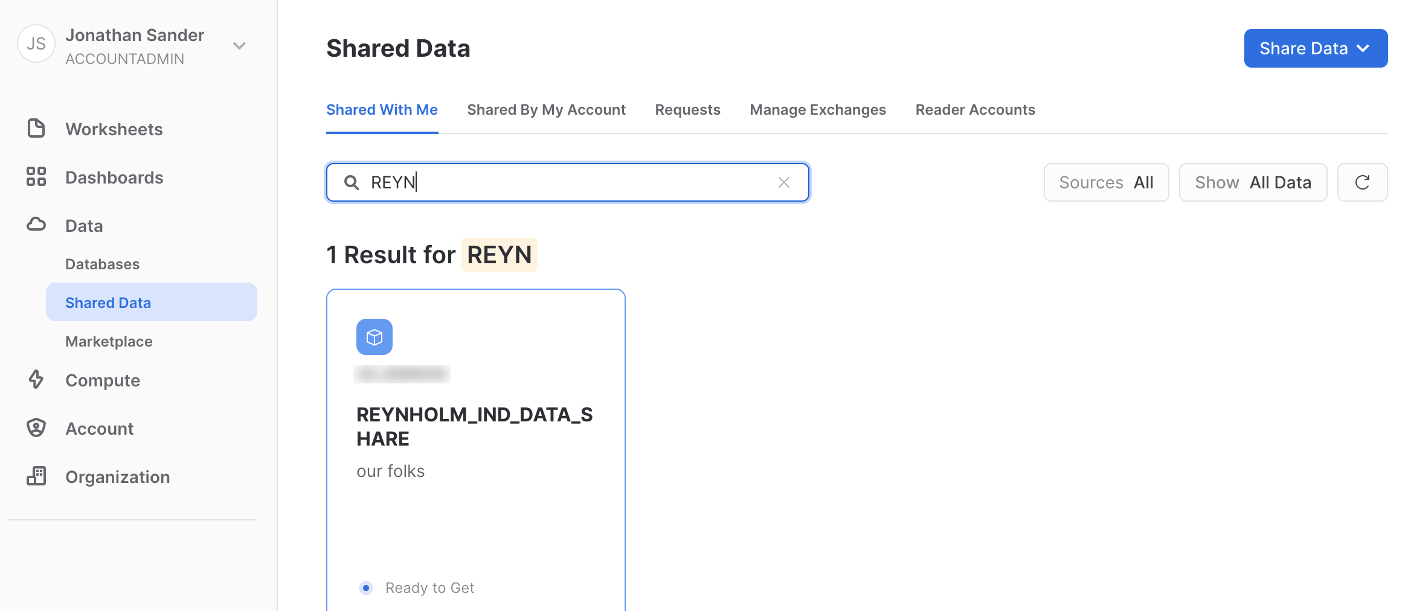
Task: Expand the Jonathan Sander account menu
Action: pyautogui.click(x=239, y=46)
